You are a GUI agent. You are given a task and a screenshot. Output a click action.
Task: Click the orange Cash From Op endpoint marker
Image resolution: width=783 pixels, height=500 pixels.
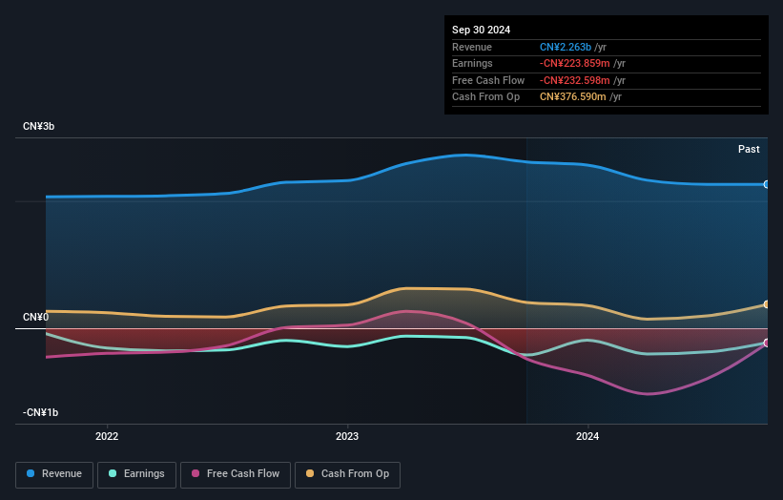pos(767,304)
